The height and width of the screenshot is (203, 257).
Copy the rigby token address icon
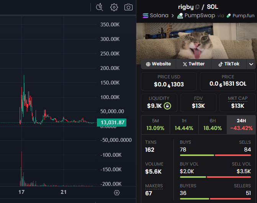click(x=197, y=7)
